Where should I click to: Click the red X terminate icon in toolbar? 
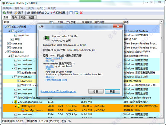(x=81, y=13)
